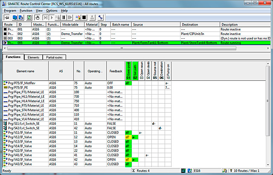Click the motor icon beside Prg/P75/IF_MotRev
The height and width of the screenshot is (175, 273).
5,83
